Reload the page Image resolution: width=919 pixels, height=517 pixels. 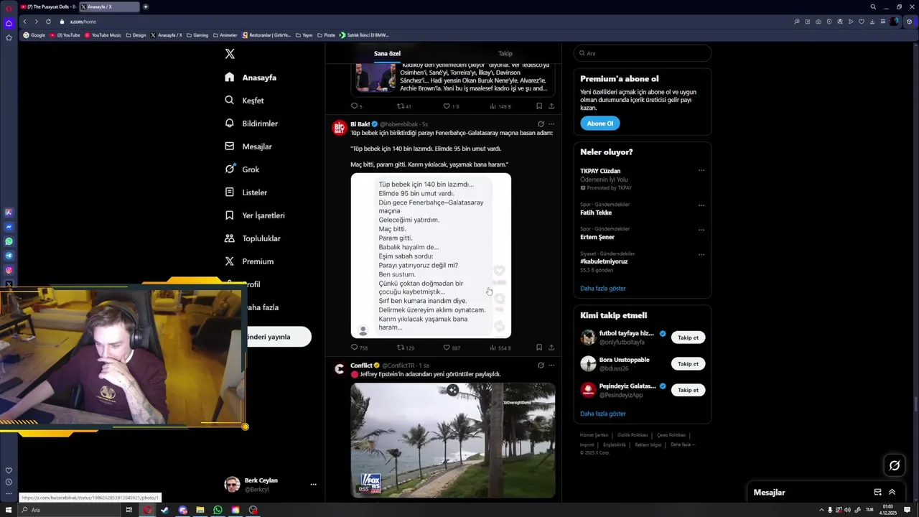point(48,22)
